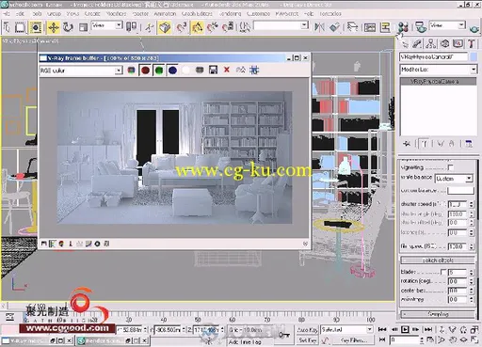Open Render Setup teapot icon

420,27
